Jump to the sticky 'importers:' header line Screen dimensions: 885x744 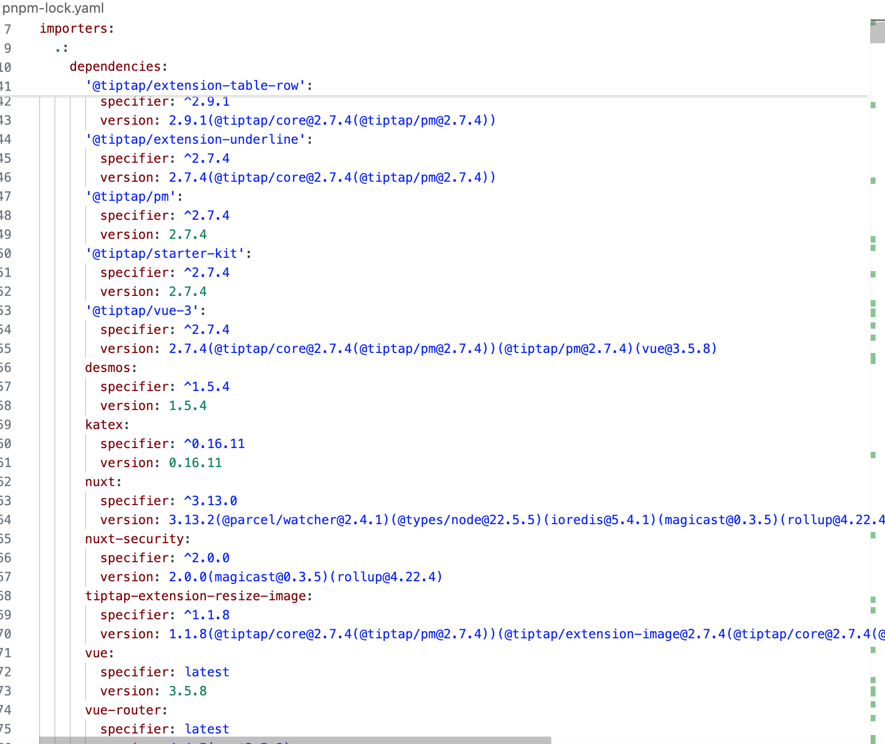click(76, 29)
